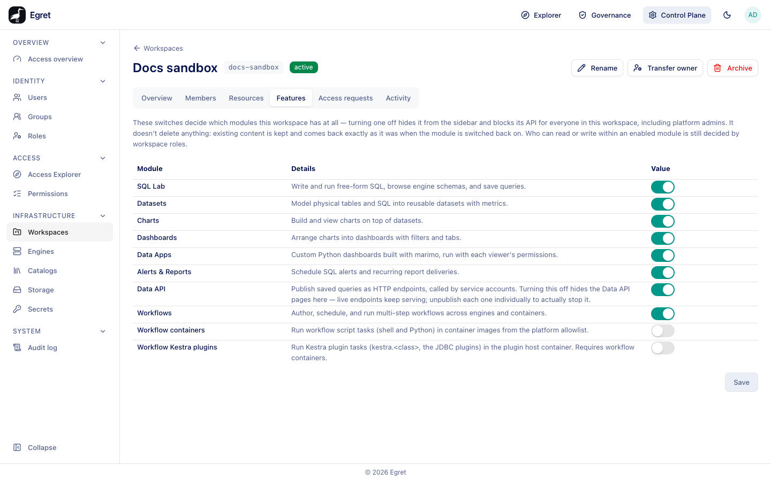Toggle dark mode moon icon

point(727,15)
